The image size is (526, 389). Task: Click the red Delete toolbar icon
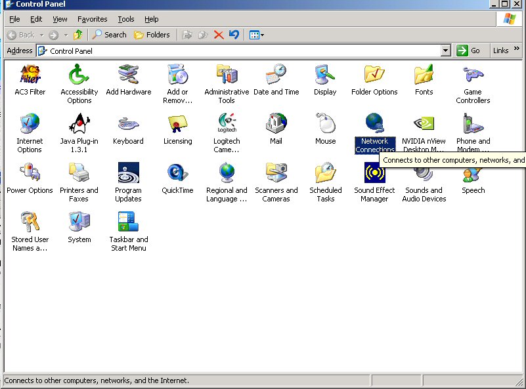(219, 35)
